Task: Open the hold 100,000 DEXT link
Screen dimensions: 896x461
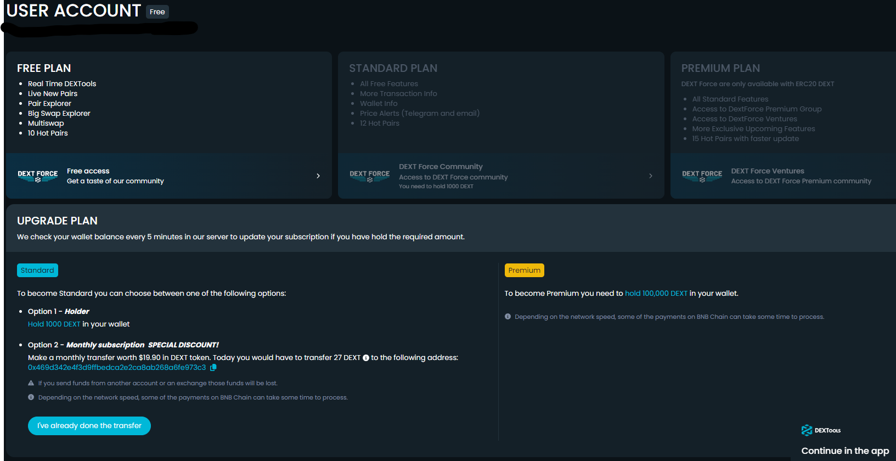Action: pos(656,294)
